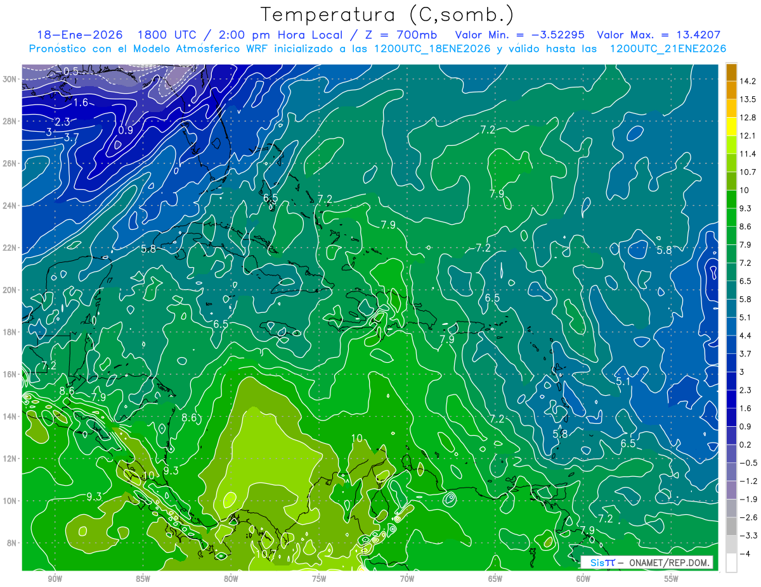Click the "75W" longitude label
The image size is (761, 587).
319,579
